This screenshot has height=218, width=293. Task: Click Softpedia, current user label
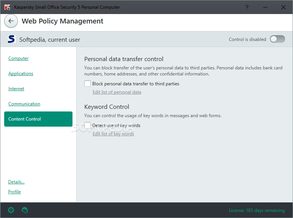click(50, 39)
